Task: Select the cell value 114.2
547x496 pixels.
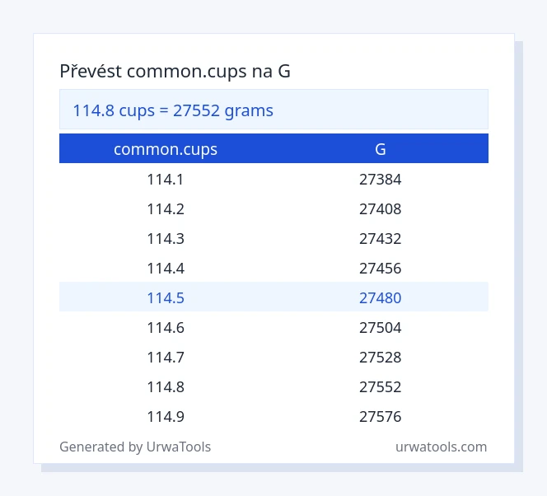Action: pyautogui.click(x=166, y=209)
